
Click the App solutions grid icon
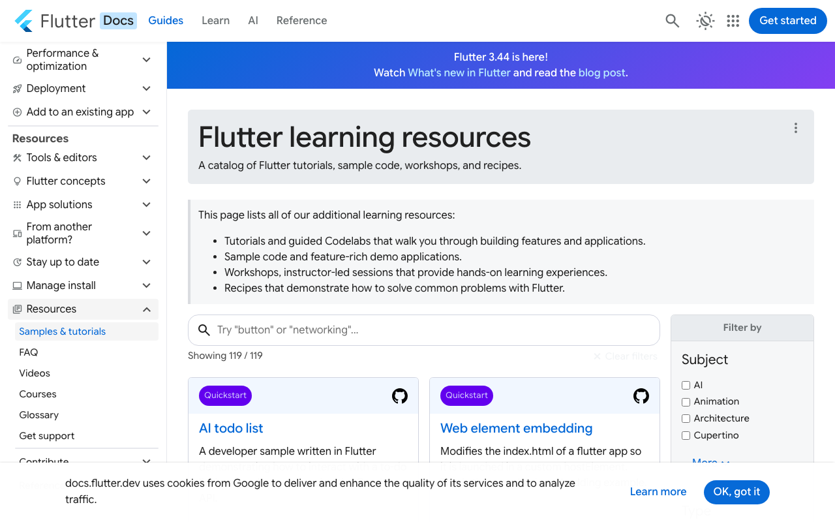click(x=18, y=205)
